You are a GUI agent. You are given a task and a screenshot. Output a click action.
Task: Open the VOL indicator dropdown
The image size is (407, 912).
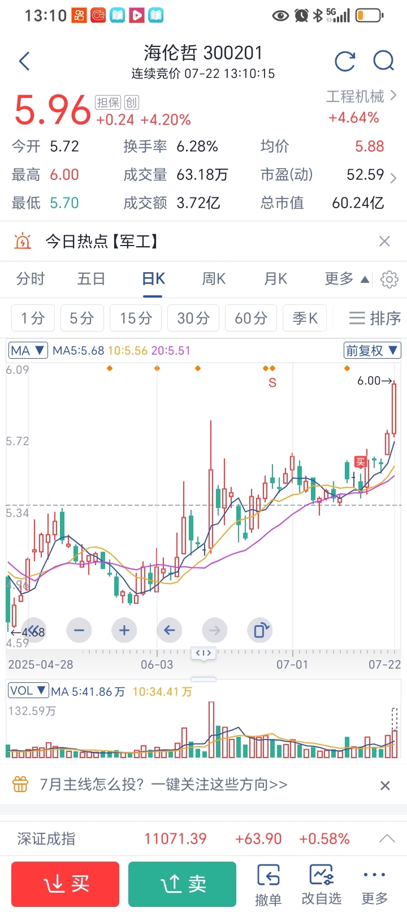pos(28,690)
